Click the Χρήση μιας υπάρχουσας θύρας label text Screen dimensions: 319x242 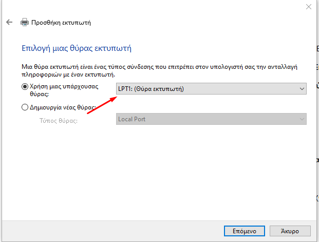[64, 90]
